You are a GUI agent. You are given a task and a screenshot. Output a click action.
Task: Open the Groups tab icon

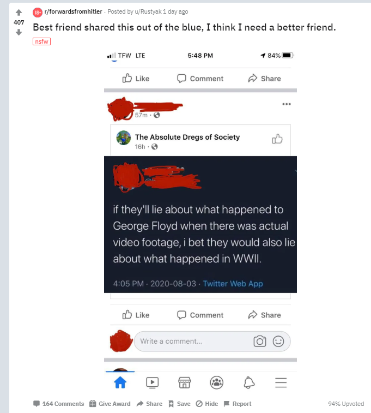pyautogui.click(x=217, y=382)
